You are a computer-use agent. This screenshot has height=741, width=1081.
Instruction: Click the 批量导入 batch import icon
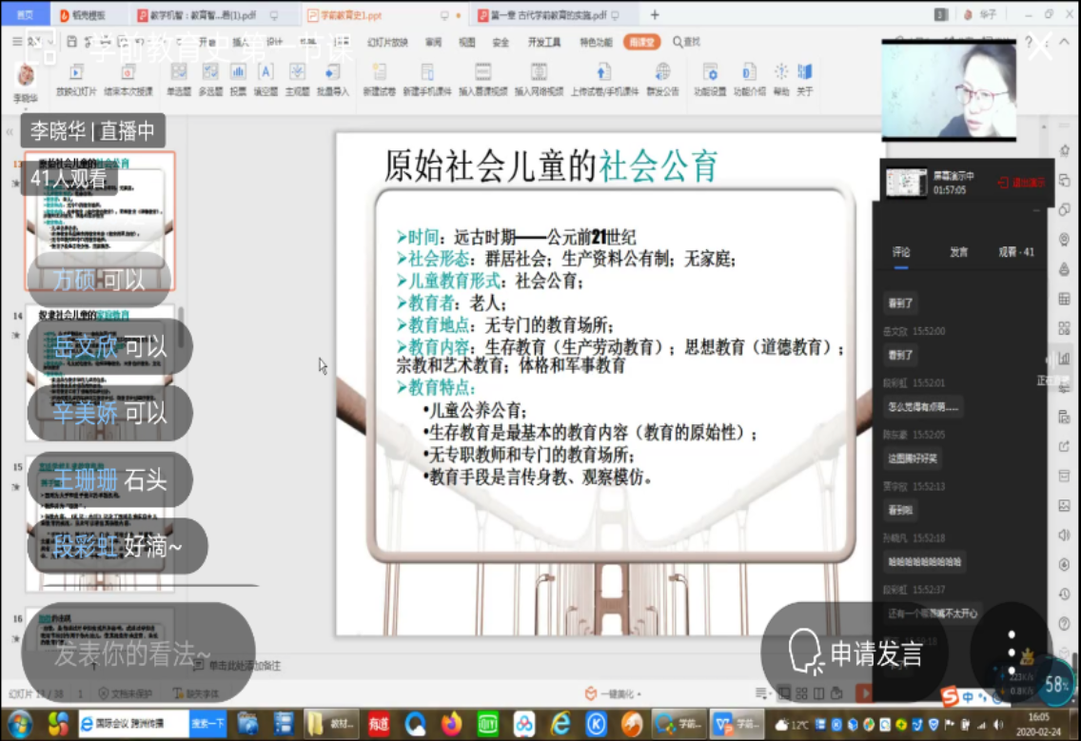click(x=332, y=74)
